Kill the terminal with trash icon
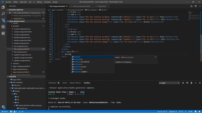The height and width of the screenshot is (113, 202). (x=192, y=83)
